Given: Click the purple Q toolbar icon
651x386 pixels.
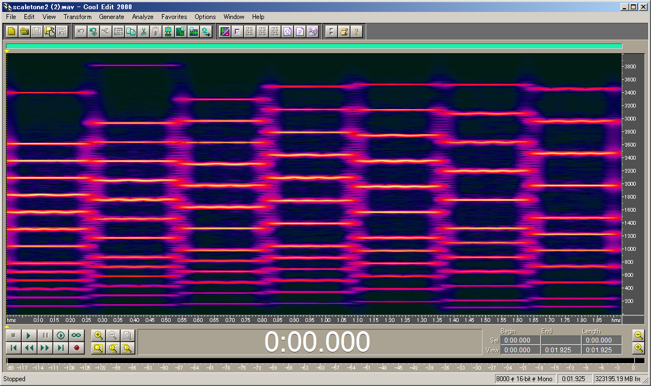Looking at the screenshot, I should [x=287, y=31].
